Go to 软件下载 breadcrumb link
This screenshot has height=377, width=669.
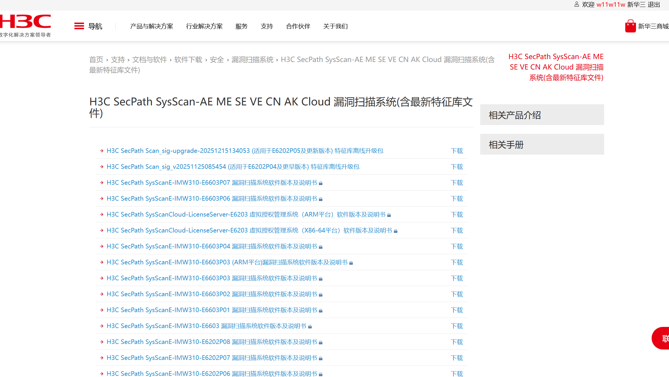click(x=188, y=60)
